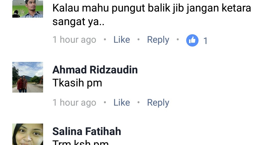Reply to Ahmad Ridzaudin's comment
This screenshot has height=145, width=277.
coord(158,103)
